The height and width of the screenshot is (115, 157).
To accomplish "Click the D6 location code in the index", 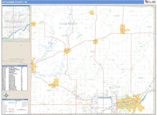I will [22, 90].
